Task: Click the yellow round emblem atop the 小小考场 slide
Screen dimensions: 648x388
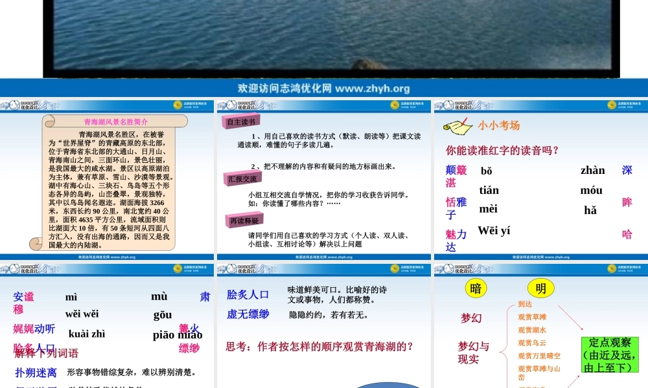Action: tap(612, 105)
